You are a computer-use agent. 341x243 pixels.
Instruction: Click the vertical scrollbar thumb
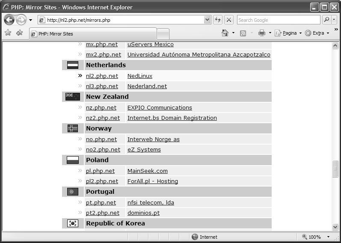[x=335, y=169]
